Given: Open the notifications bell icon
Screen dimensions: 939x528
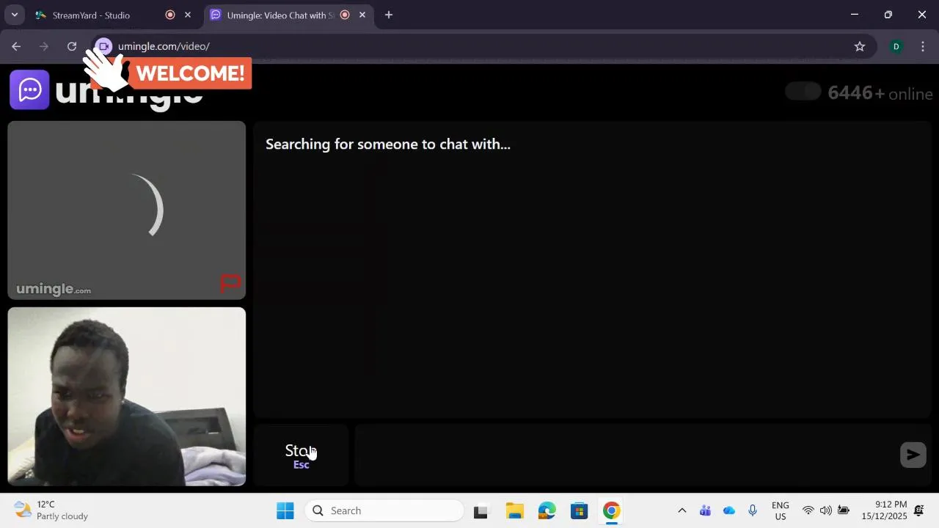Looking at the screenshot, I should click(x=919, y=510).
